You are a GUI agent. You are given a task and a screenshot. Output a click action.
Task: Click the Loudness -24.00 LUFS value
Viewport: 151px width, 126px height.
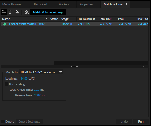[x=23, y=78]
